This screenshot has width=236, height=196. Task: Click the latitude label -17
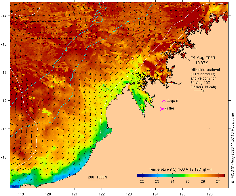pos(3,101)
